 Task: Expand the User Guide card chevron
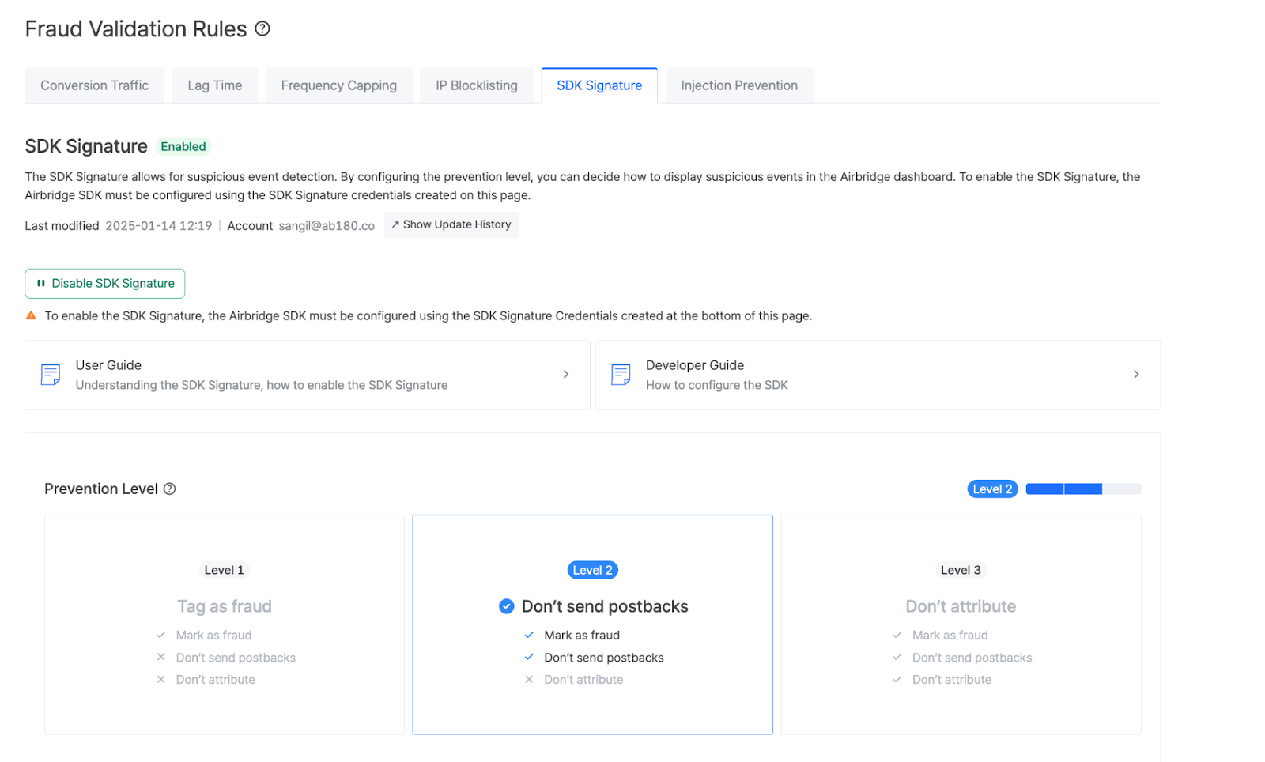coord(565,374)
